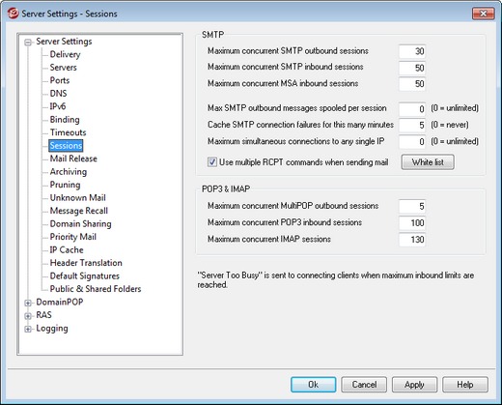Click the MDaemon app icon in title bar

point(14,14)
